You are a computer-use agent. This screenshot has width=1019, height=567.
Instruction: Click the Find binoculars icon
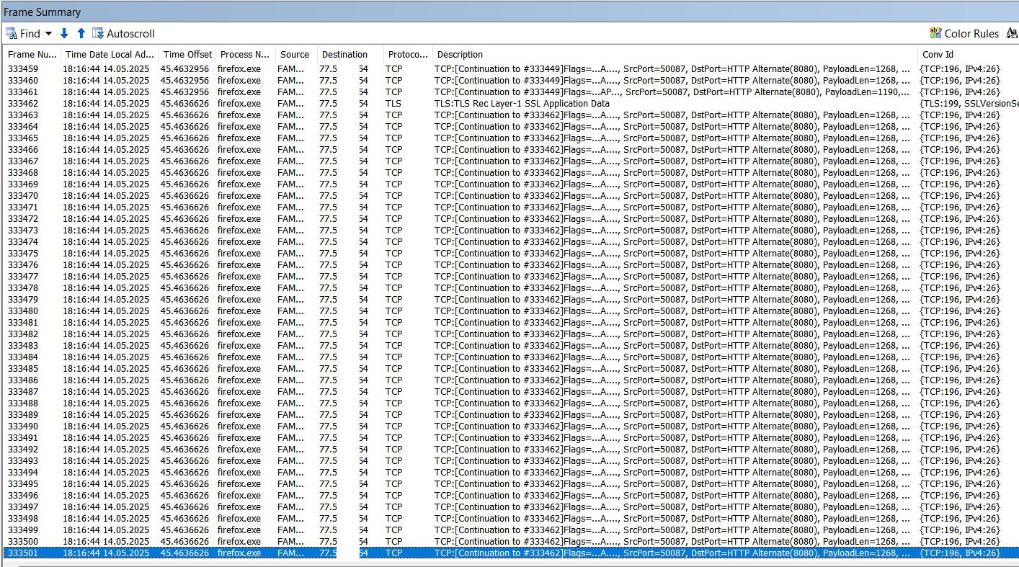(12, 33)
